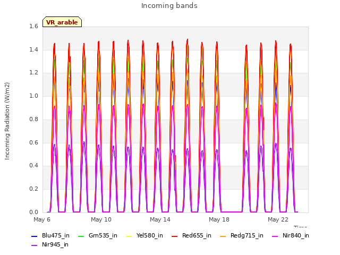Toggle Red655_in series in legend

(x=191, y=235)
